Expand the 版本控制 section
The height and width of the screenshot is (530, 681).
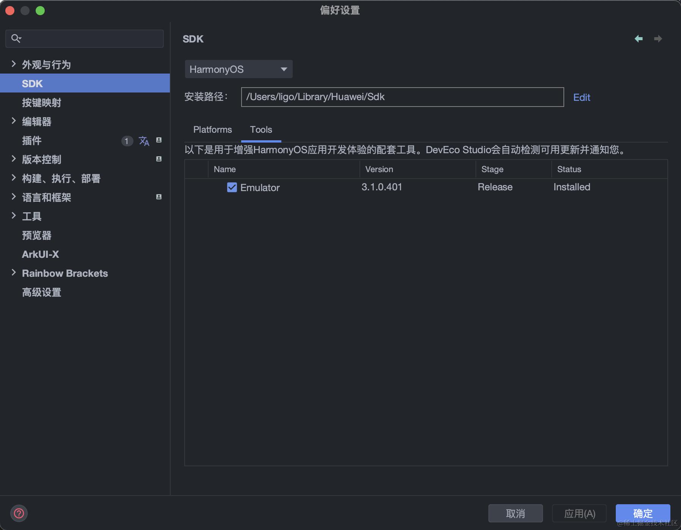(x=14, y=159)
